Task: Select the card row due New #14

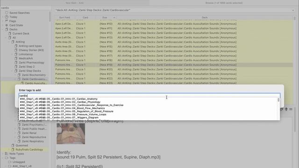Action: pyautogui.click(x=173, y=42)
